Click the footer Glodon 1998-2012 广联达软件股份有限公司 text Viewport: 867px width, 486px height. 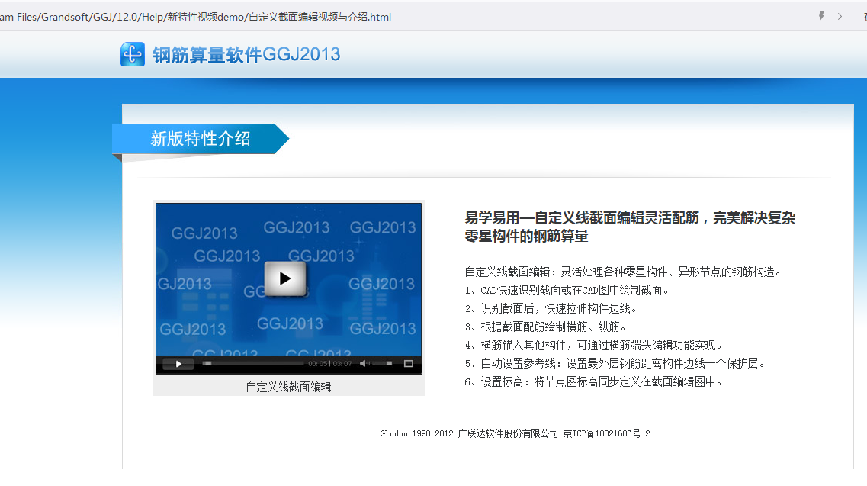click(515, 433)
